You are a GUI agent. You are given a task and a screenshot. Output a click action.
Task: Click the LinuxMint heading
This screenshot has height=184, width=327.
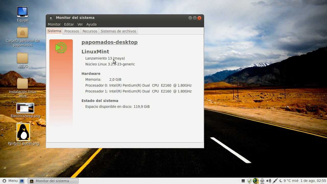[x=95, y=52]
